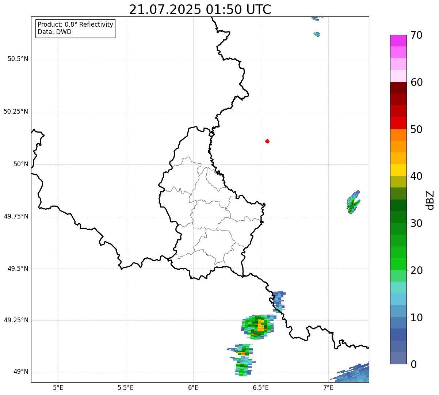439x395 pixels.
Task: Click the 49.25°N latitude label
Action: pyautogui.click(x=16, y=320)
